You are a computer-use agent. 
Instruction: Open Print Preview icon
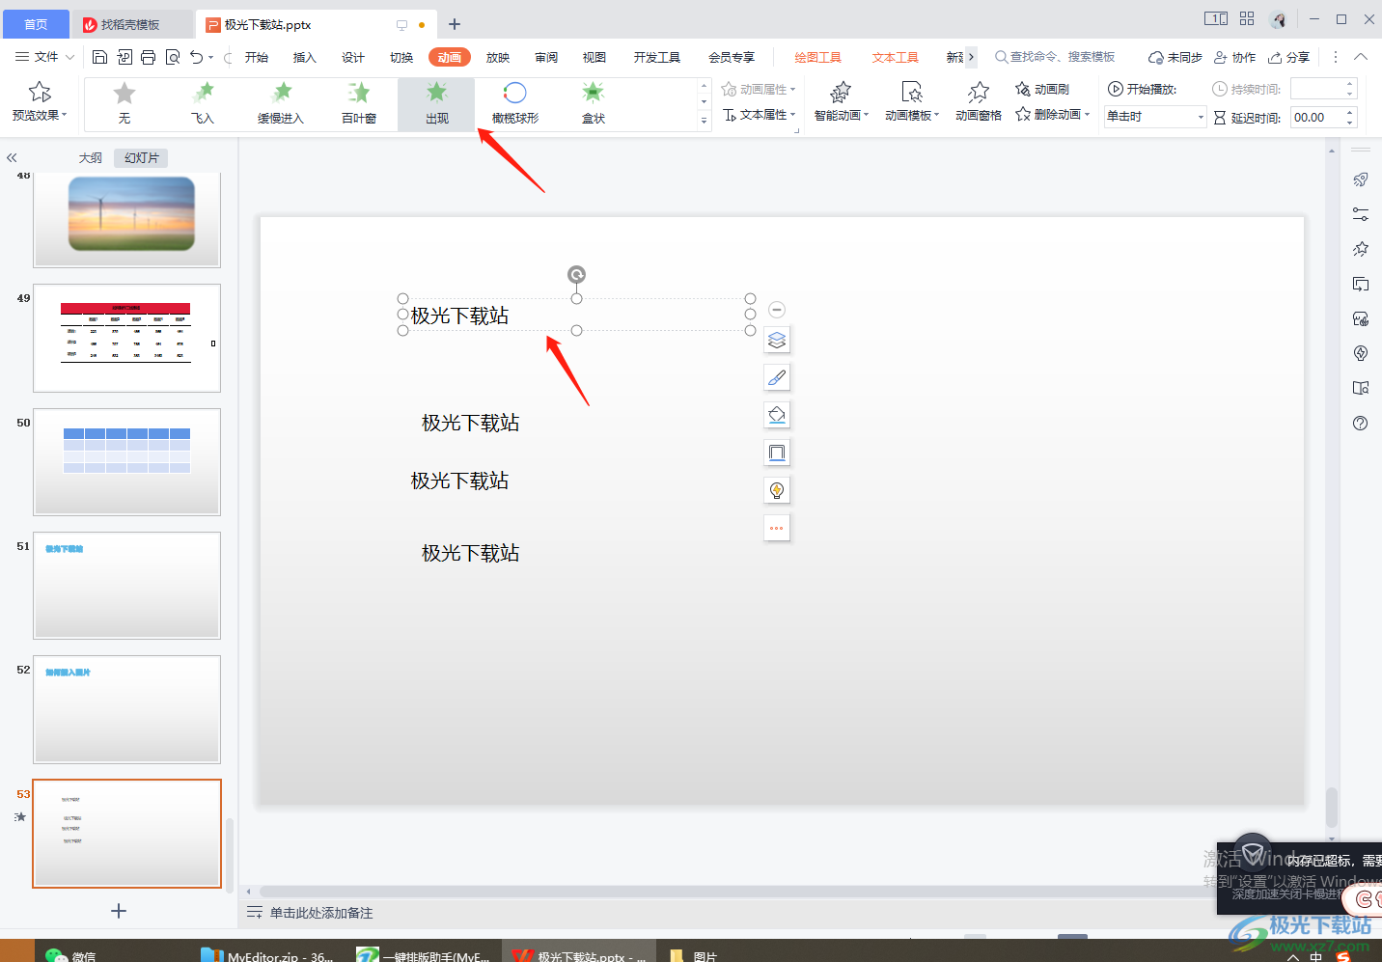173,57
